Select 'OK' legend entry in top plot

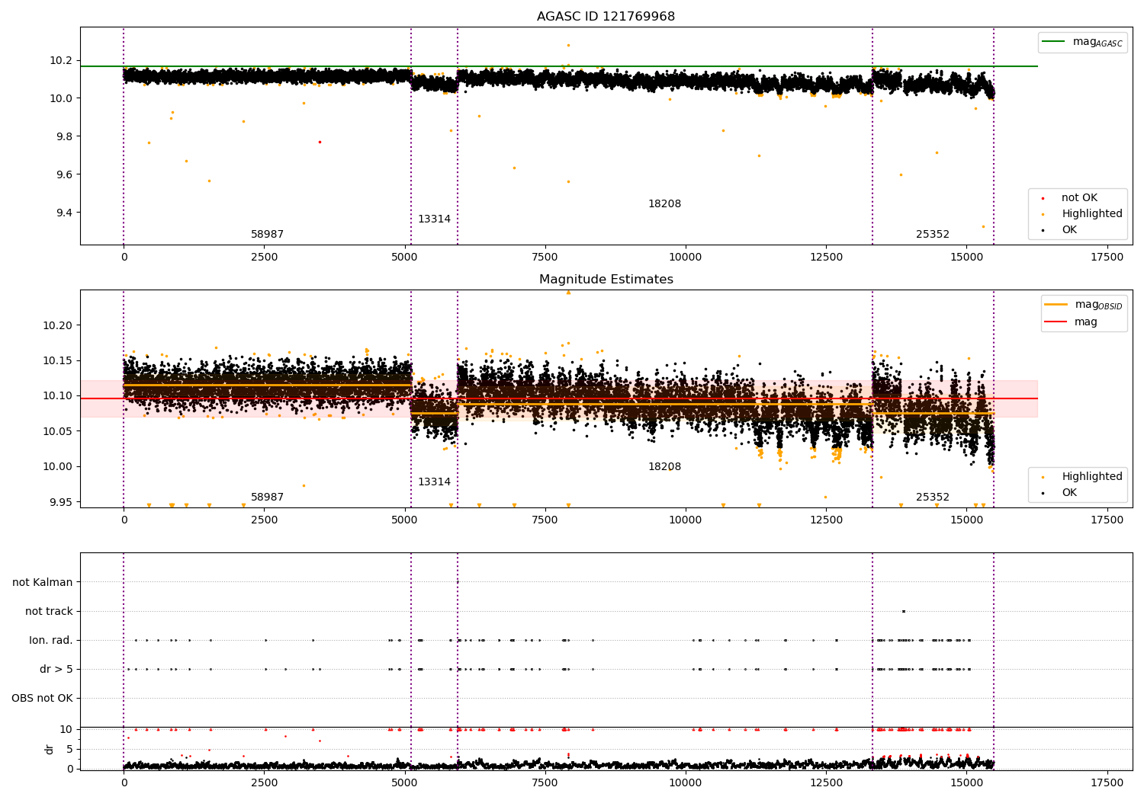pyautogui.click(x=1069, y=230)
